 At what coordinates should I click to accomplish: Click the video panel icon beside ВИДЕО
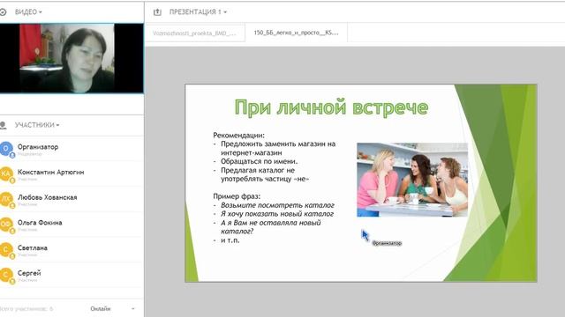[x=4, y=11]
